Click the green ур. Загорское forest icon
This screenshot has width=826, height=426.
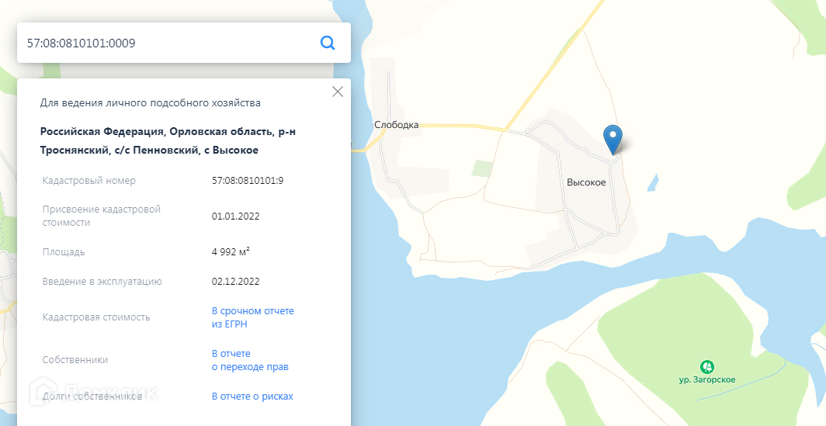(x=706, y=366)
